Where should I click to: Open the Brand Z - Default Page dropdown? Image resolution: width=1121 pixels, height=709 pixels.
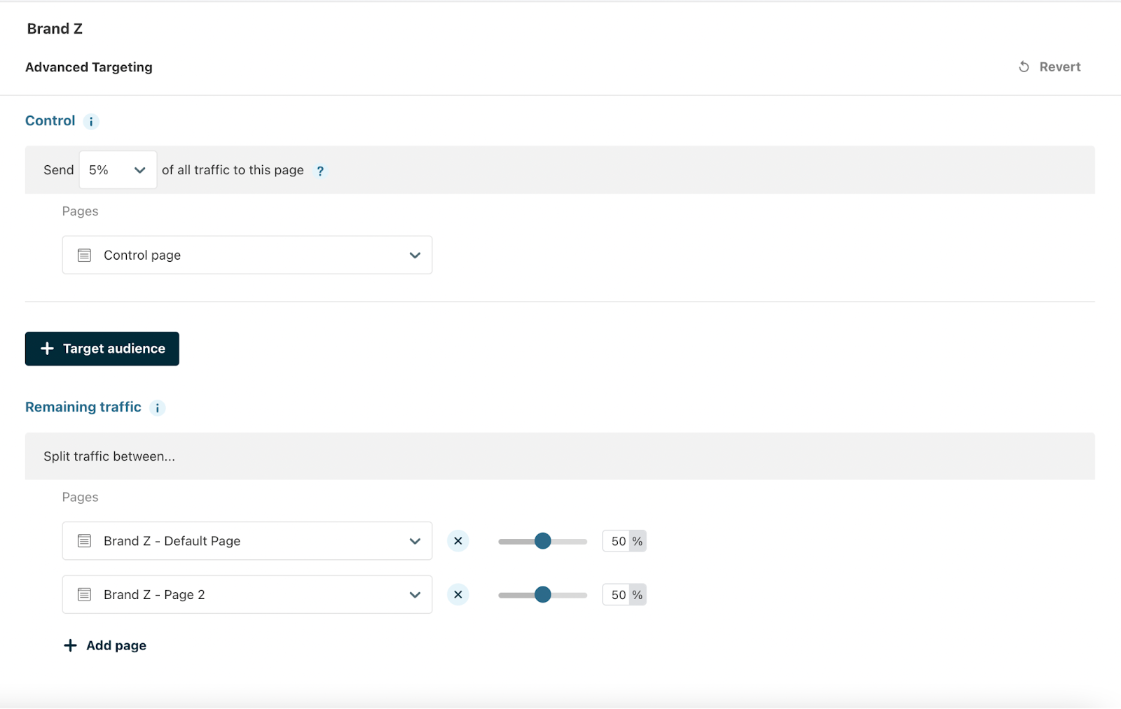[x=415, y=541]
